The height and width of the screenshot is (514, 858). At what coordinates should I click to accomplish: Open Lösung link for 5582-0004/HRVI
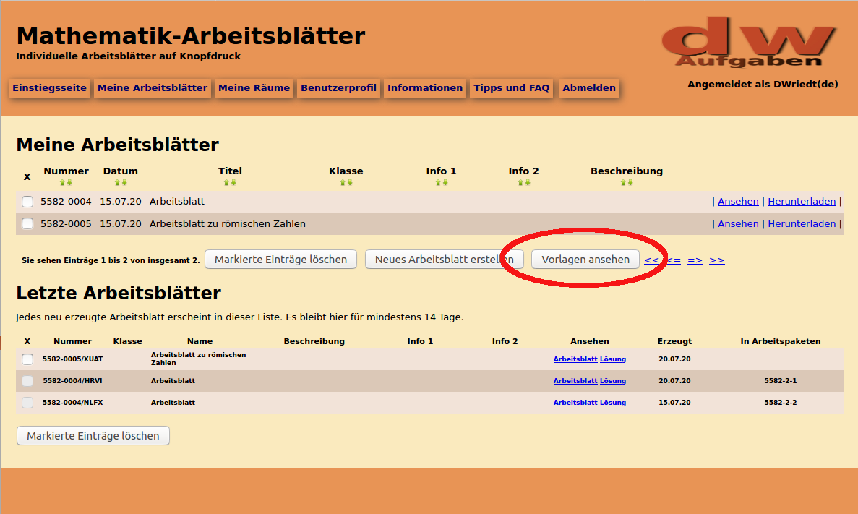(613, 381)
